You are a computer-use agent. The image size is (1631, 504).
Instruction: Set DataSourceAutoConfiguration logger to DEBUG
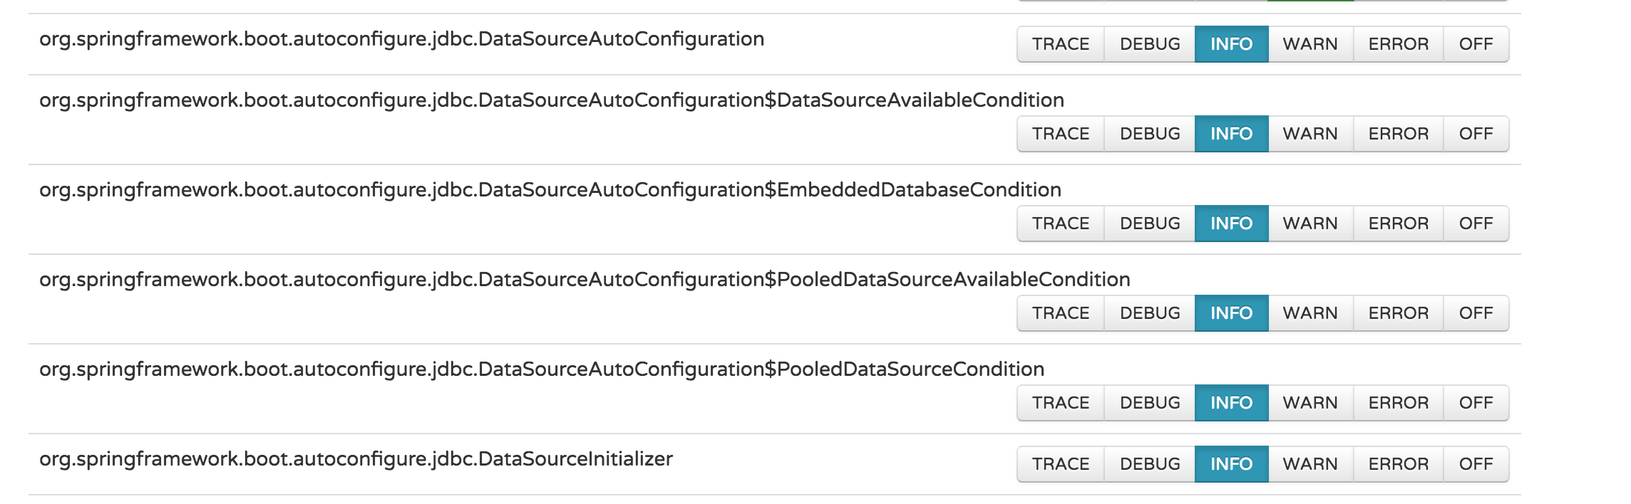click(1150, 44)
